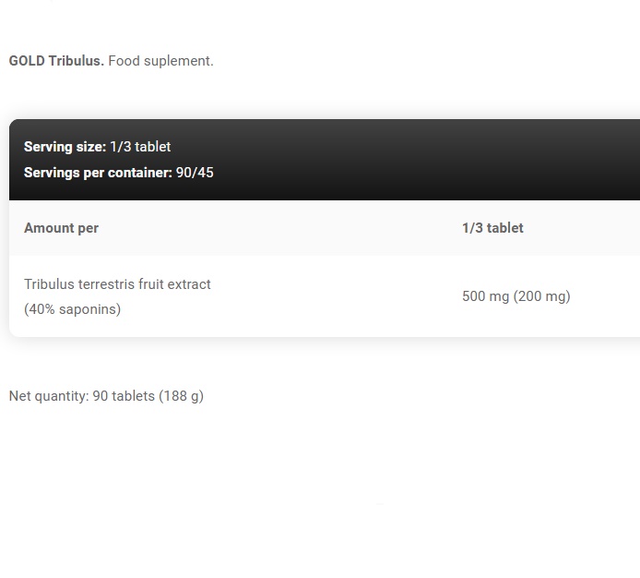Click the "500 mg" amount value
The width and height of the screenshot is (640, 578).
(486, 296)
